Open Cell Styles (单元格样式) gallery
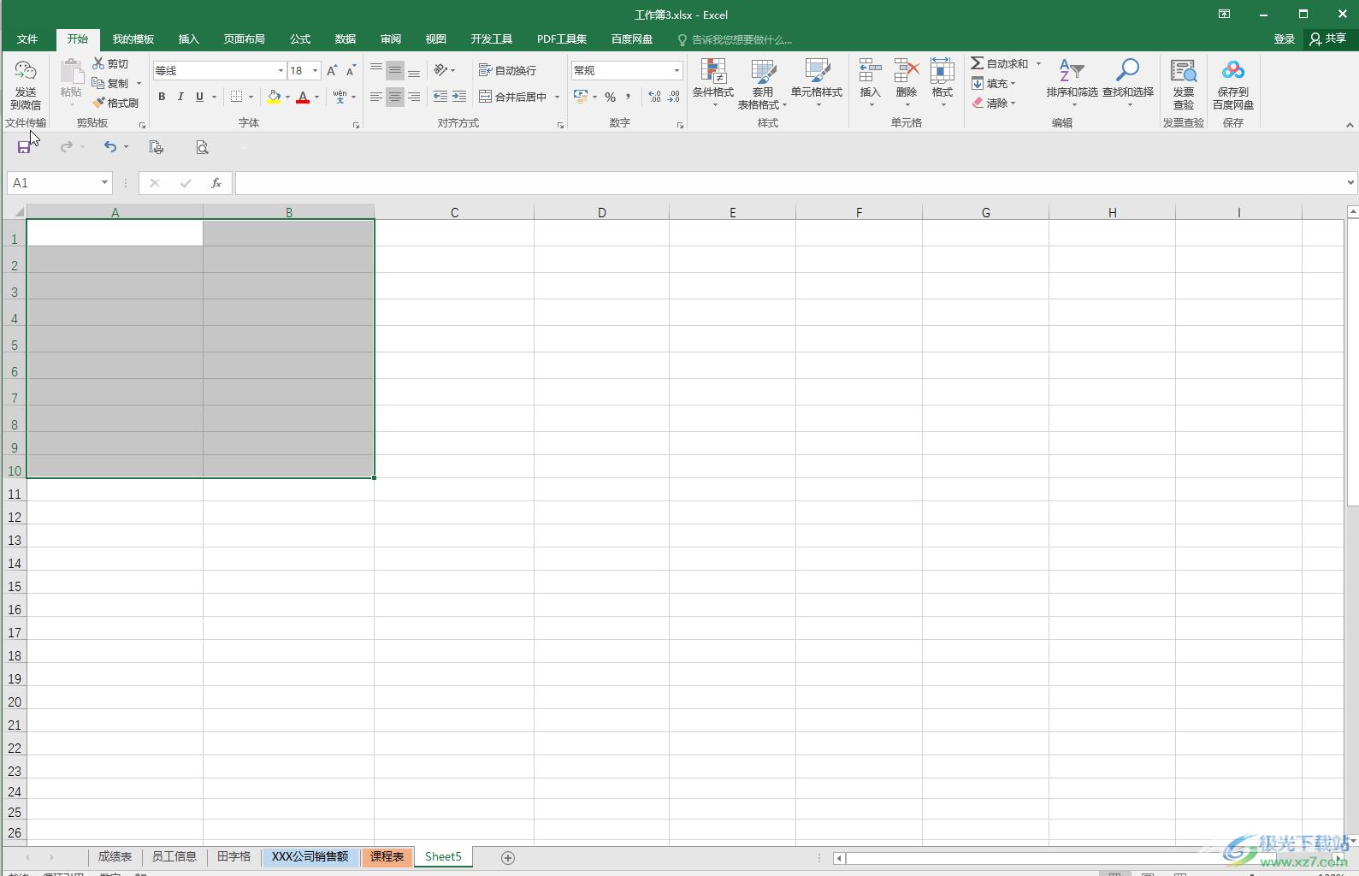The image size is (1359, 876). pos(817,84)
